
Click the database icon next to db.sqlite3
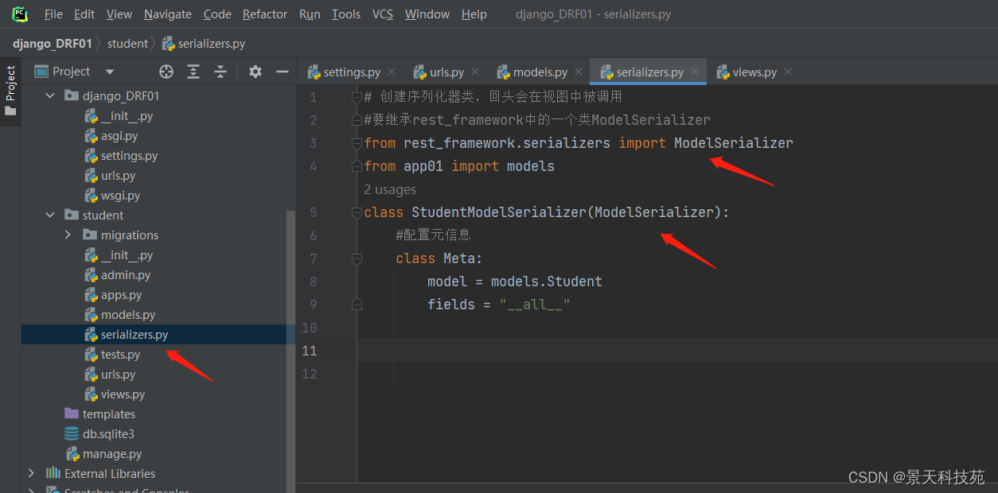point(72,433)
